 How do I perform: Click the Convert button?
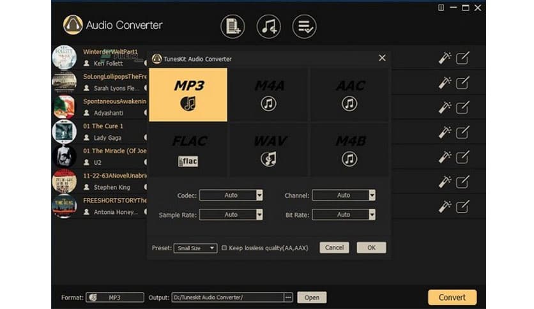452,298
